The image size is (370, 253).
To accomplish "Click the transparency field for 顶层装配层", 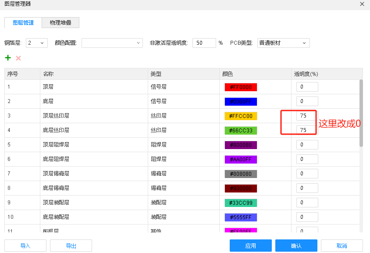I will click(x=307, y=203).
